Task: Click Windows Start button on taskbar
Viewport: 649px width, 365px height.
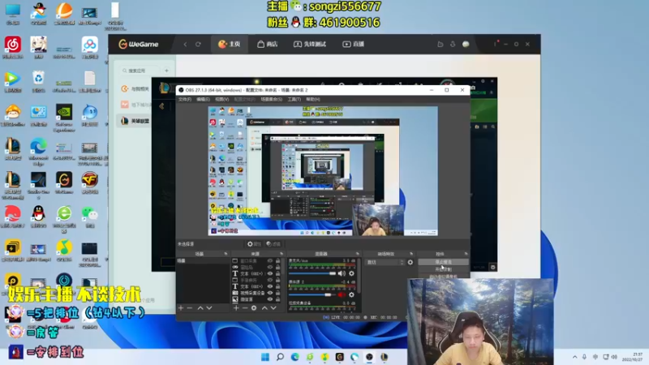Action: click(265, 357)
